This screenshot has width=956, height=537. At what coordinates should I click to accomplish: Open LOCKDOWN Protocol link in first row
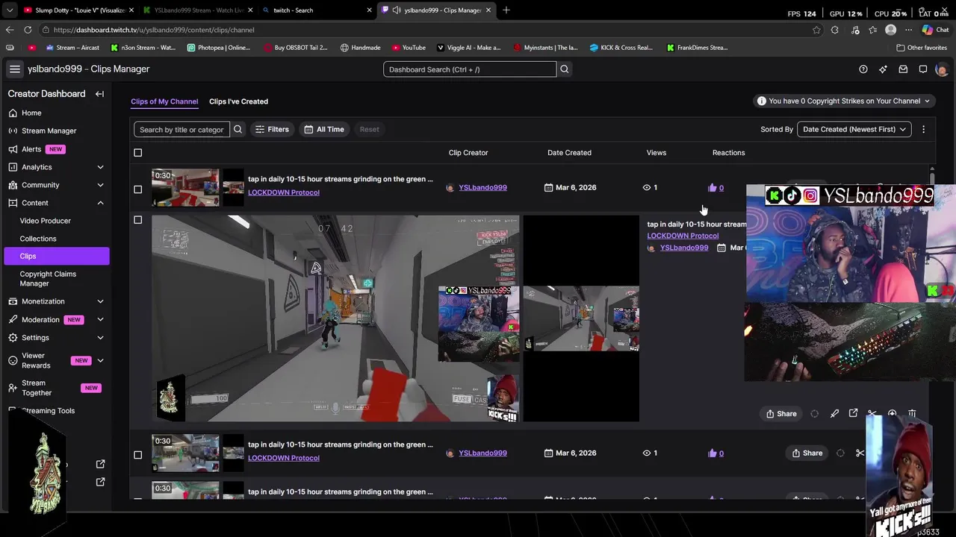[x=284, y=192]
